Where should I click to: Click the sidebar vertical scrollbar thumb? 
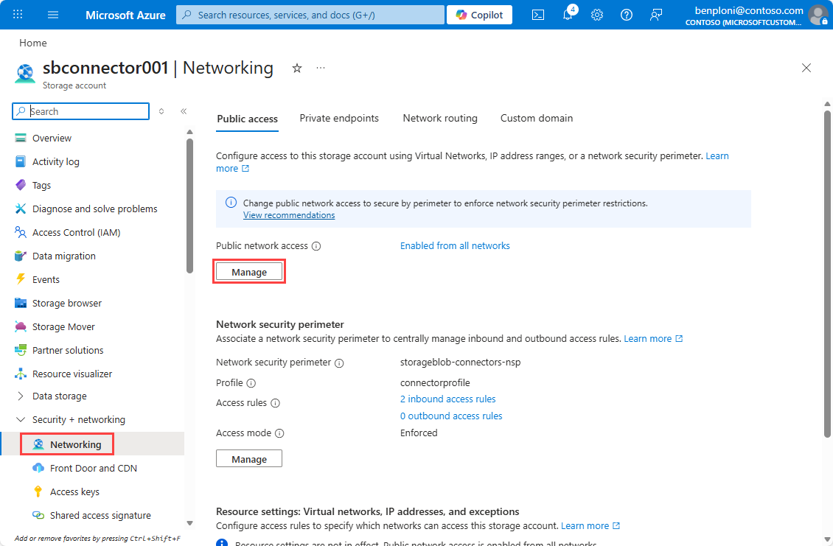(x=189, y=206)
